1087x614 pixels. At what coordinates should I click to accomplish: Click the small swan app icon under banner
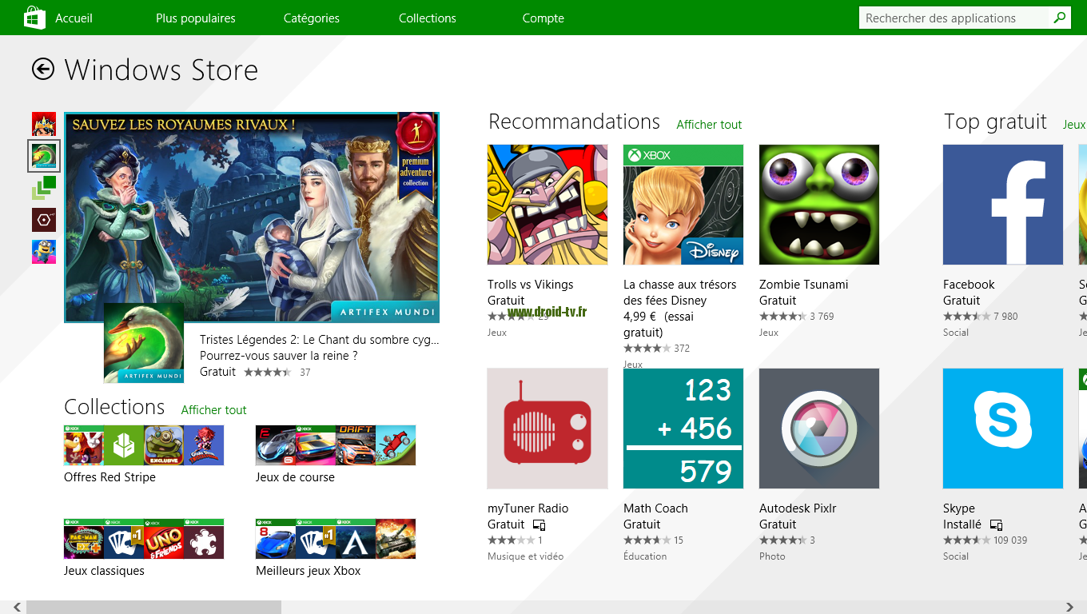tap(144, 343)
